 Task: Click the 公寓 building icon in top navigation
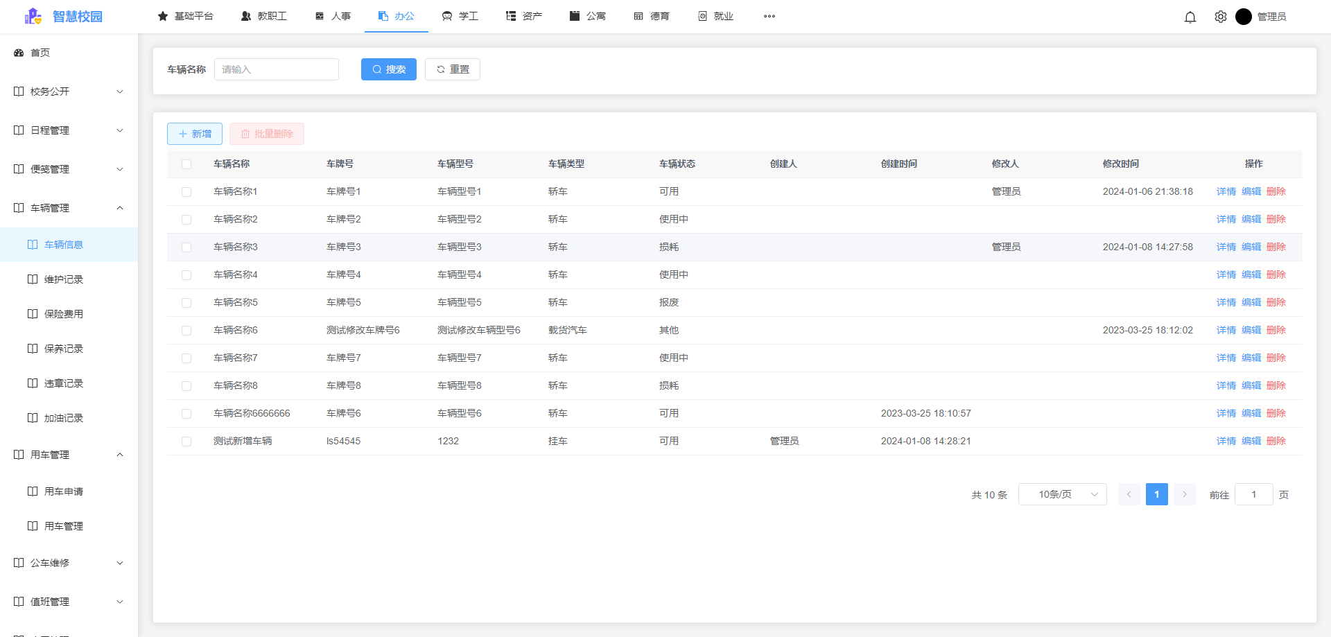tap(574, 15)
